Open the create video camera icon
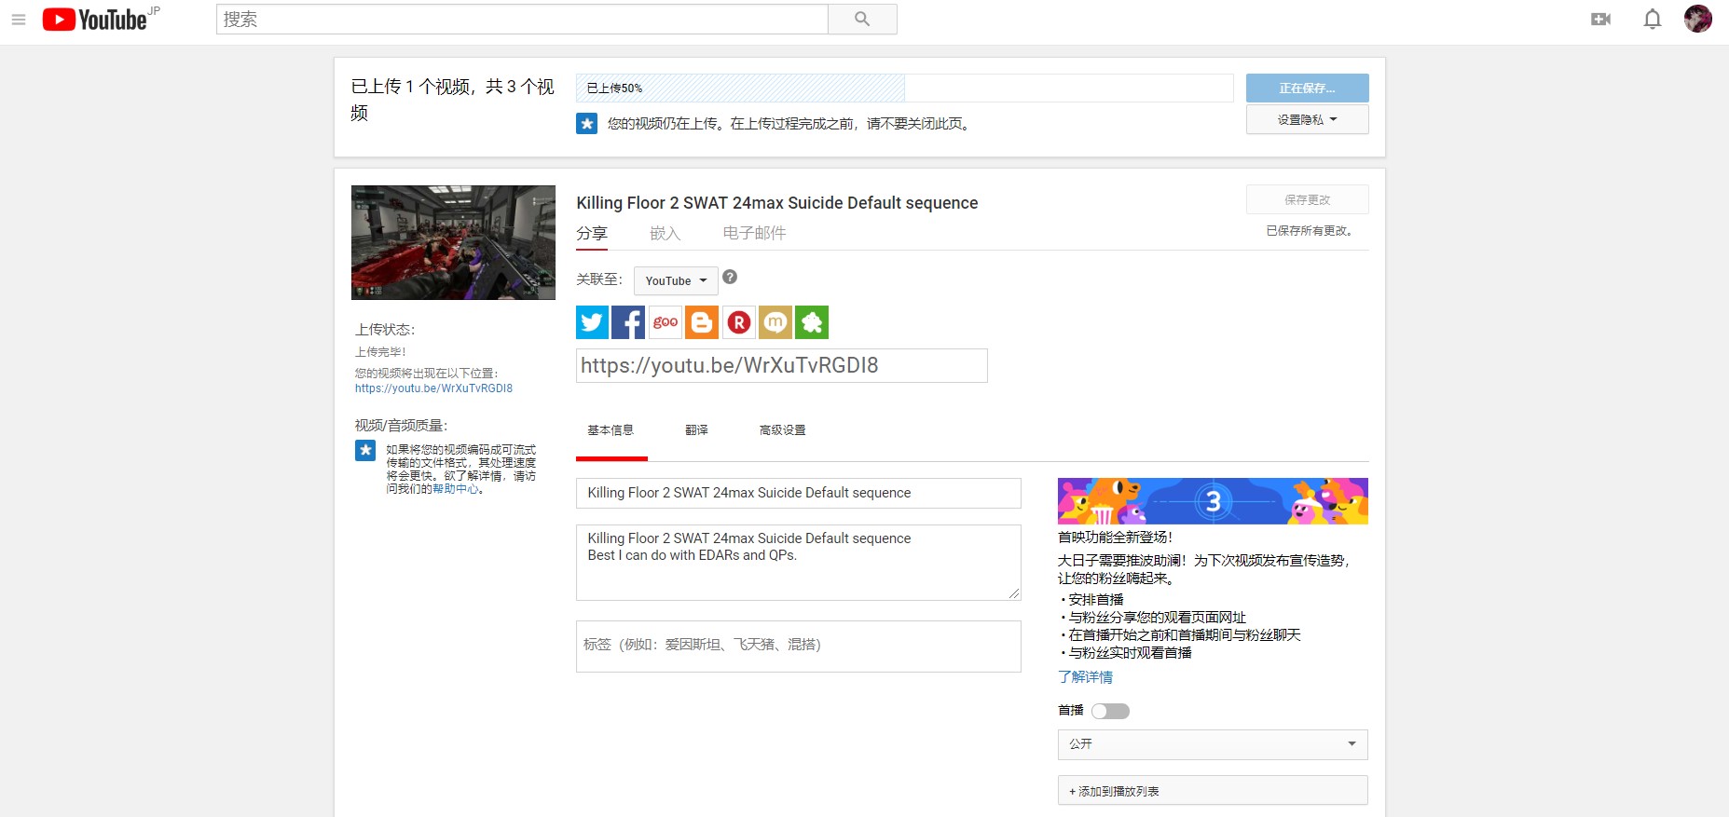1729x817 pixels. tap(1600, 20)
